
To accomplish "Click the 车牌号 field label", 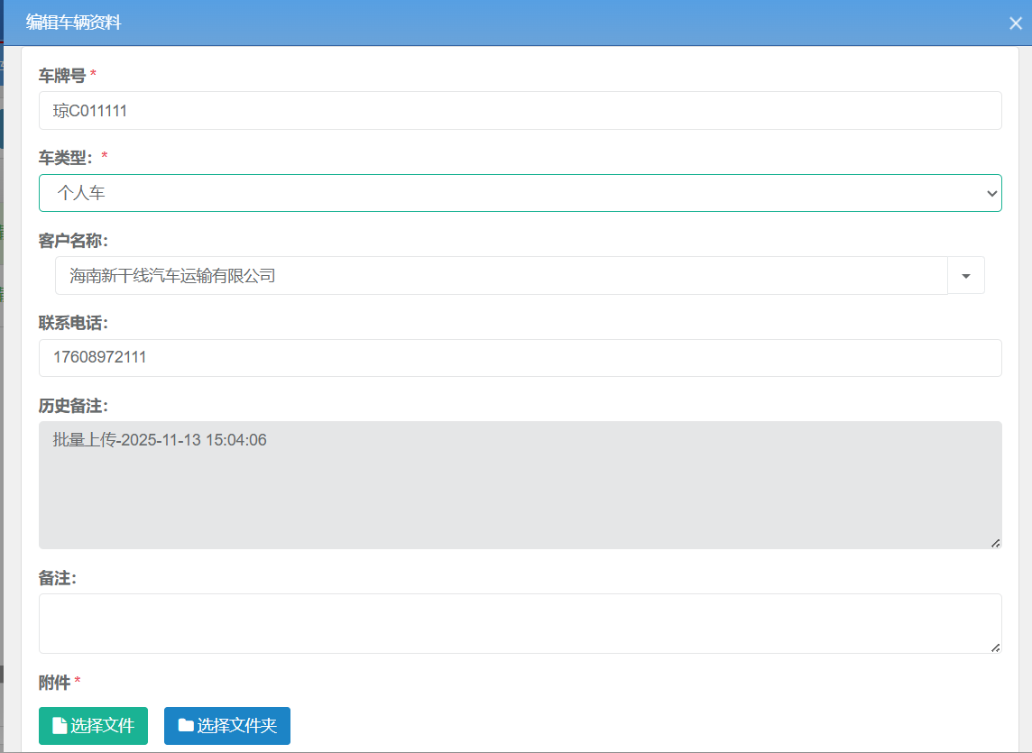I will pos(62,76).
